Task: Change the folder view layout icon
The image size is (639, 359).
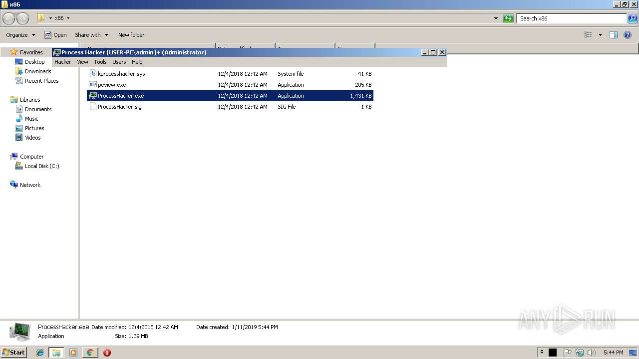Action: point(588,35)
